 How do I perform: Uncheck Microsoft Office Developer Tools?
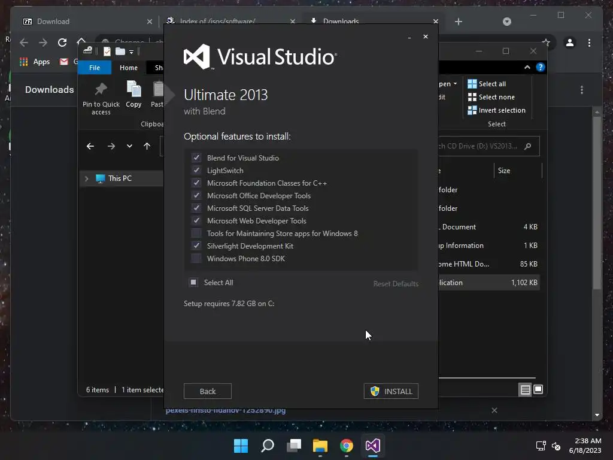196,196
